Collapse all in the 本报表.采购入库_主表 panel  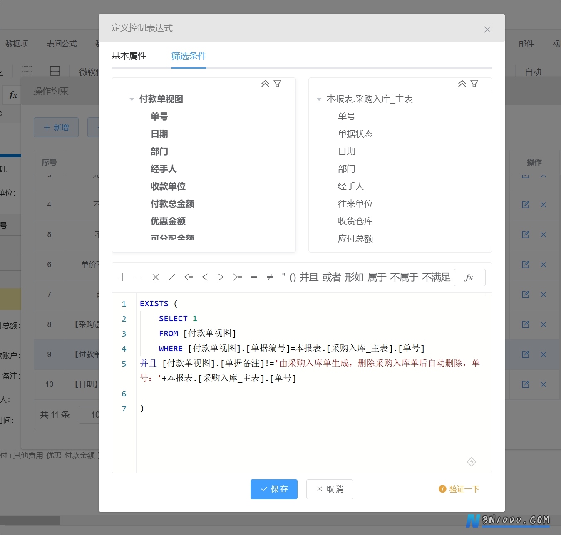[462, 84]
